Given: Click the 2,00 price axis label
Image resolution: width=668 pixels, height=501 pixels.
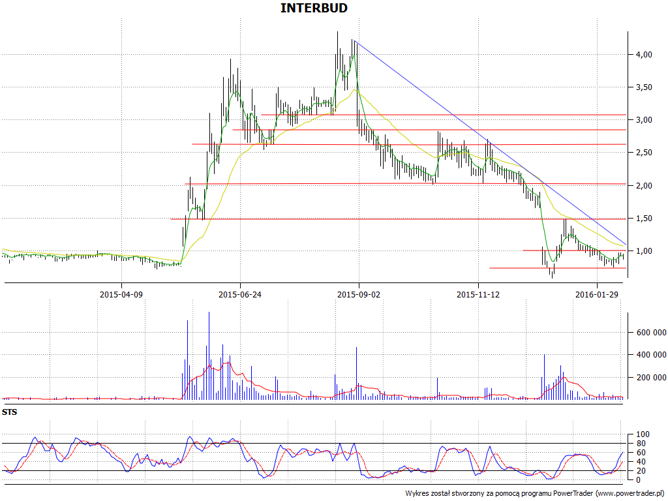Looking at the screenshot, I should point(644,186).
